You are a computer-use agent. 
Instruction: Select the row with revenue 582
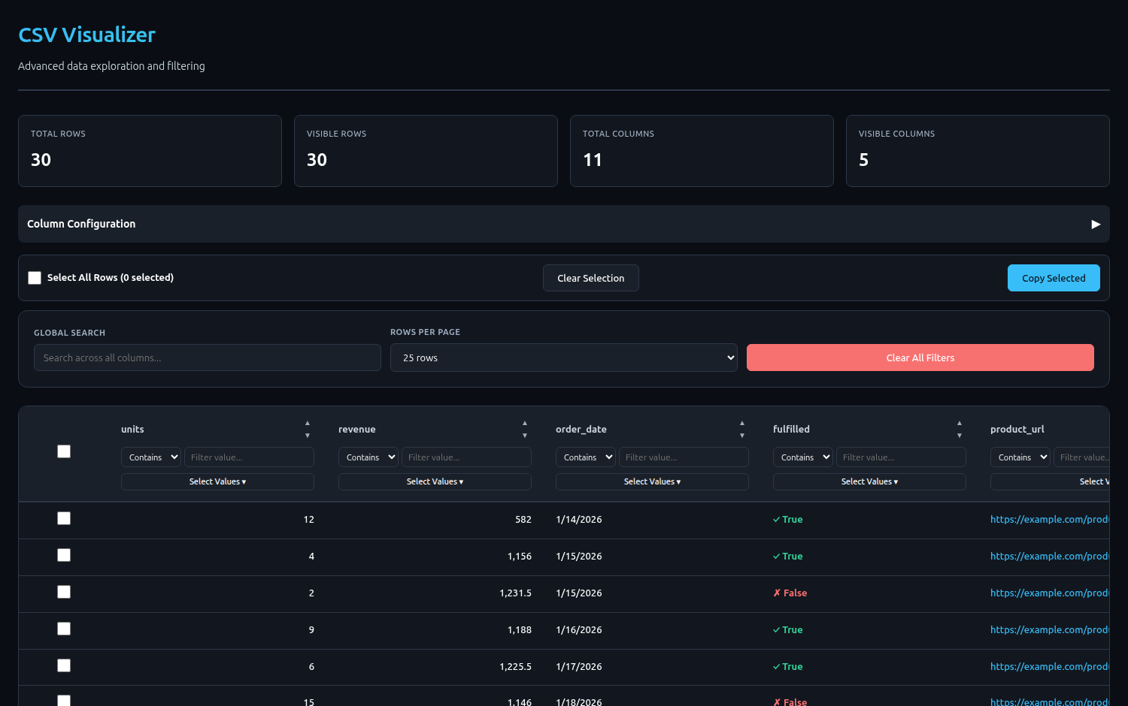point(64,518)
